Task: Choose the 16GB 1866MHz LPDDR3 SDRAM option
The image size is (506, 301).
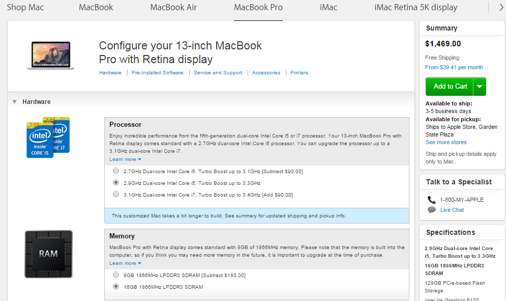Action: tap(116, 286)
